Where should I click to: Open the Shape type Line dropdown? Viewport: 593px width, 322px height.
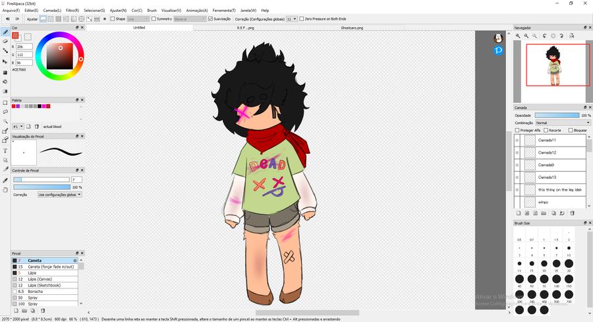tap(138, 19)
